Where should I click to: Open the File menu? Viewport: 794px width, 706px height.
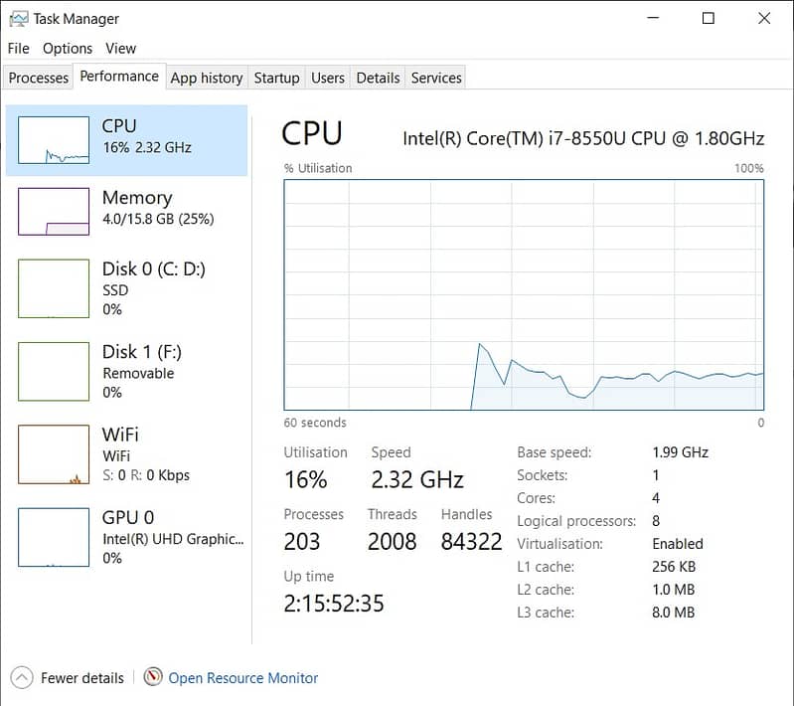(19, 48)
